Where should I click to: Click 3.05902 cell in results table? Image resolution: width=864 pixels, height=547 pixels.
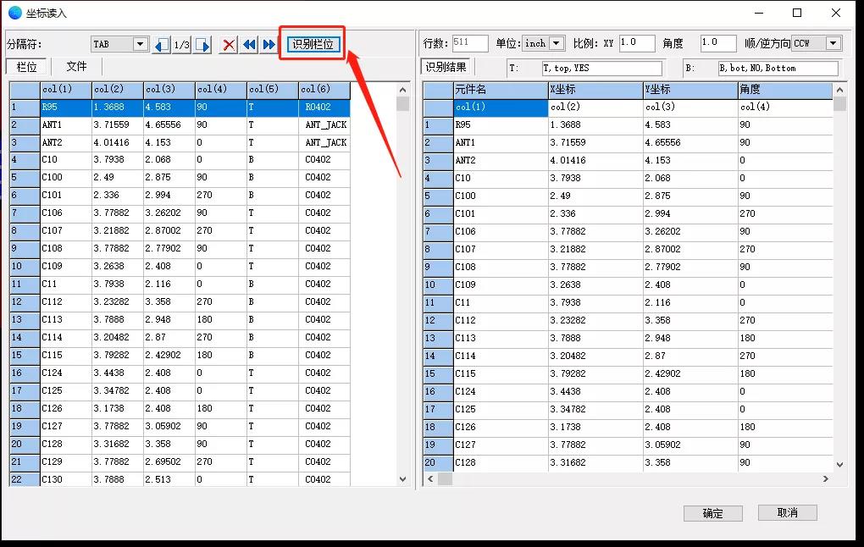point(690,445)
